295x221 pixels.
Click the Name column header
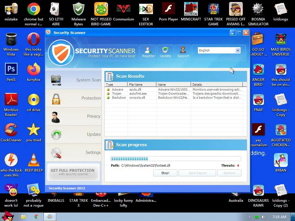(173, 85)
